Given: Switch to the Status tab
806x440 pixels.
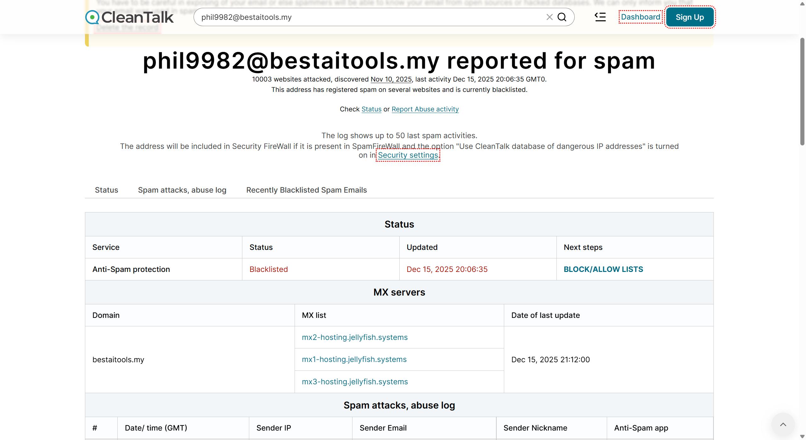Looking at the screenshot, I should [106, 190].
